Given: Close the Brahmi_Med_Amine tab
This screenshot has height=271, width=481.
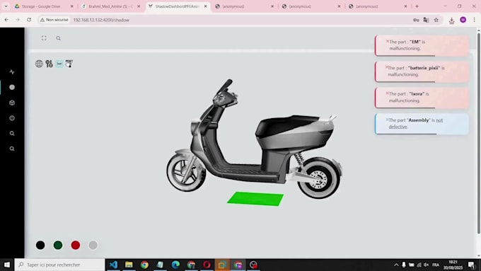Looking at the screenshot, I should coord(139,6).
